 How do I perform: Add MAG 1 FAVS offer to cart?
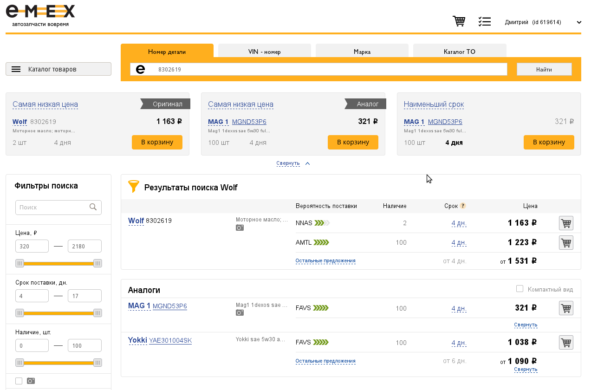tap(566, 308)
